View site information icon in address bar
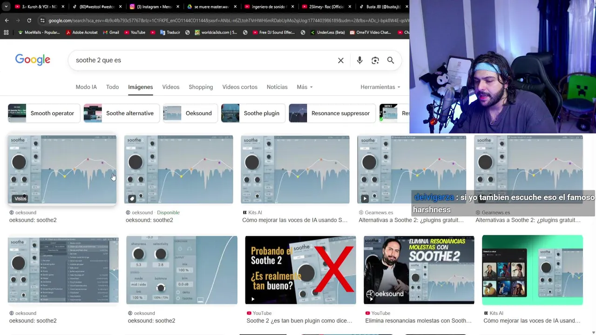Viewport: 596px width, 335px height. 42,20
